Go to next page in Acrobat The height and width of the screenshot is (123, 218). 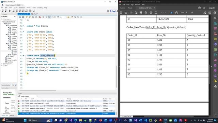[x=156, y=13]
